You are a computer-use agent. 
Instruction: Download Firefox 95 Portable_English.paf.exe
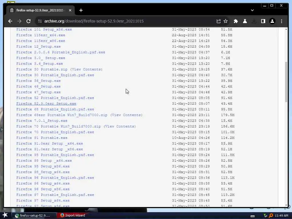click(x=55, y=155)
